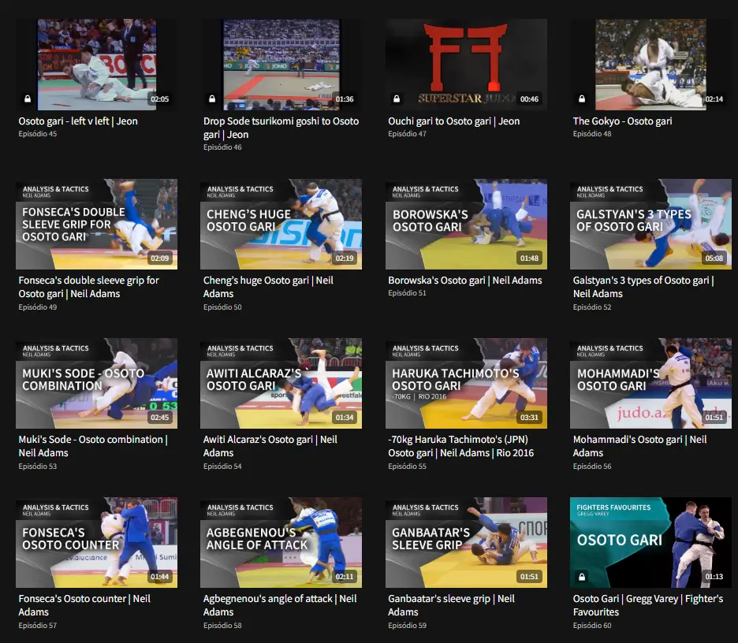
Task: Click lock icon on Fighters Favourites thumbnail
Action: click(582, 576)
